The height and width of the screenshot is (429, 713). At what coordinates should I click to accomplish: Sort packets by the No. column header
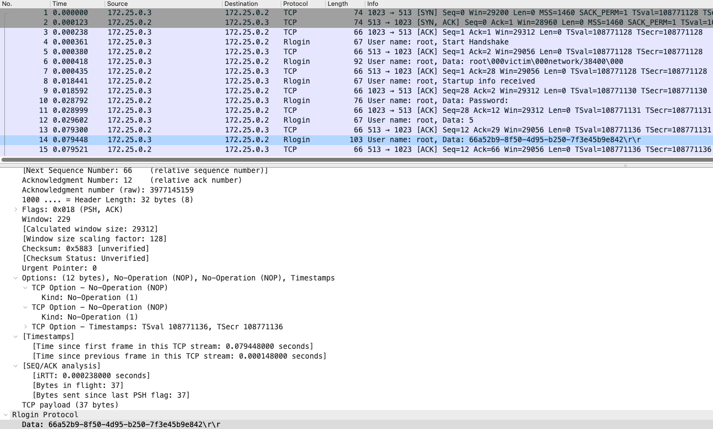pos(24,3)
